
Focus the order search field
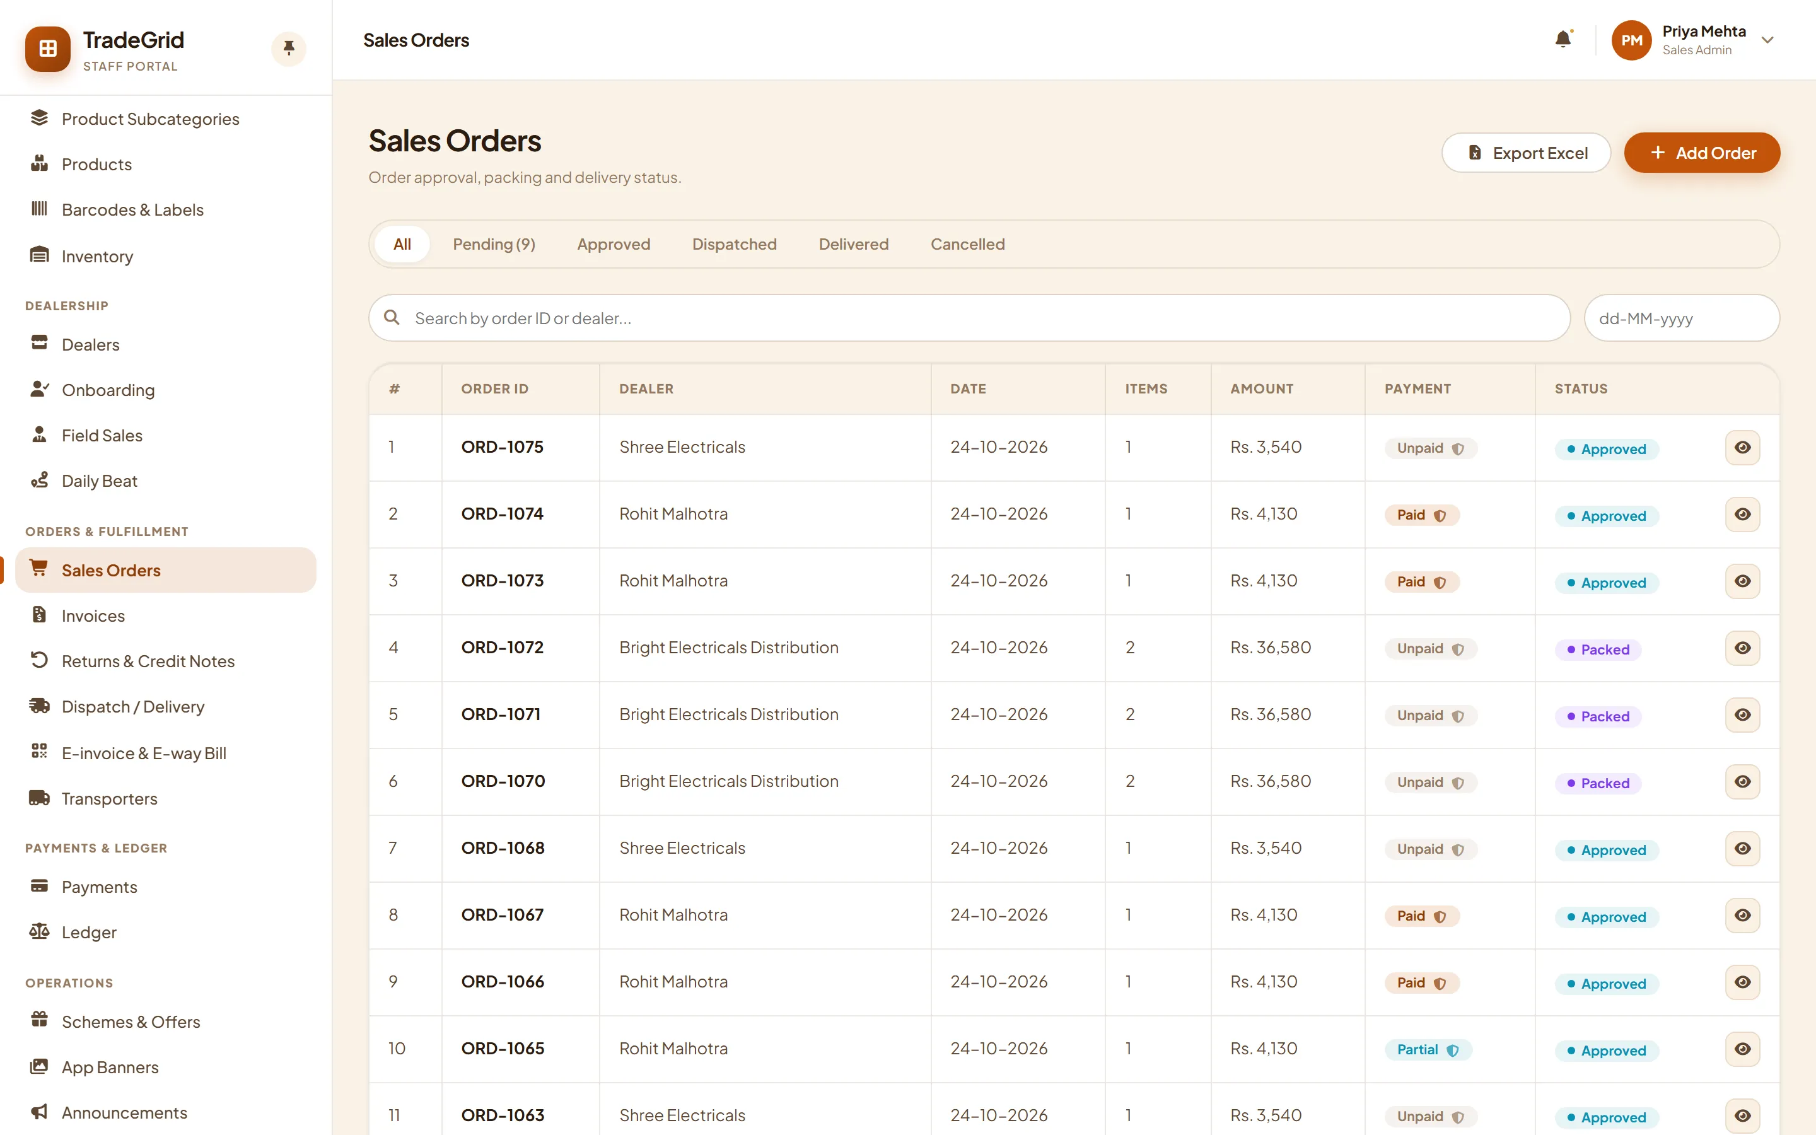click(969, 318)
